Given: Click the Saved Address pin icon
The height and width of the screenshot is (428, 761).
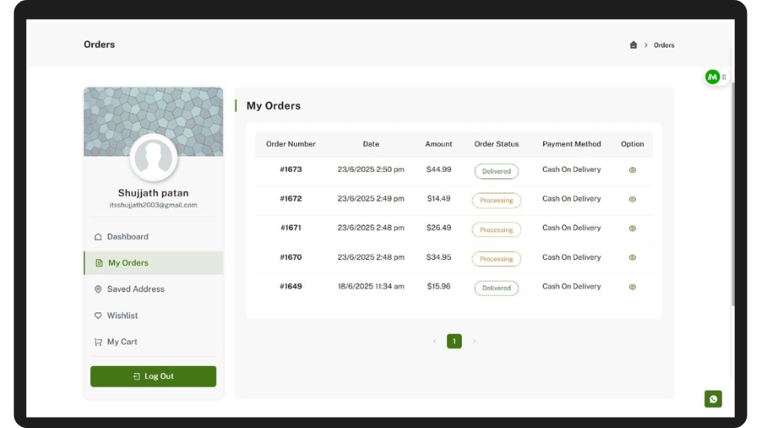Looking at the screenshot, I should [98, 289].
